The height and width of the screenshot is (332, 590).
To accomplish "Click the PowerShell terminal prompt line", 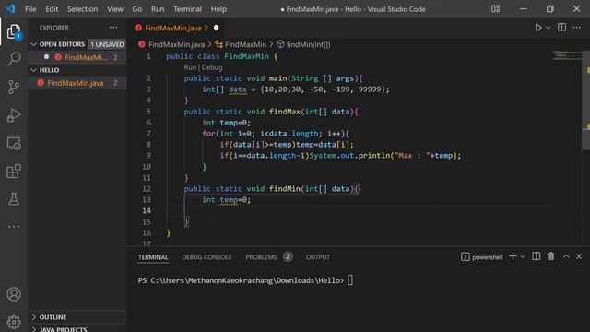I will (245, 280).
